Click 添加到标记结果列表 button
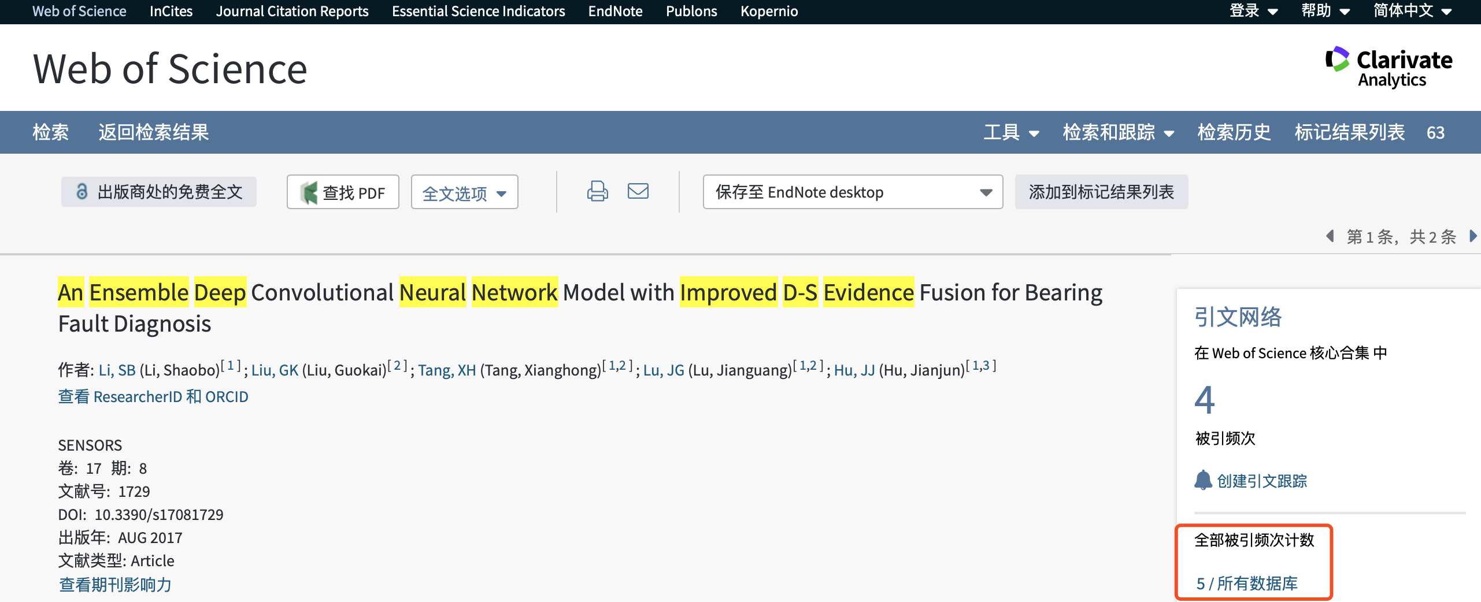The width and height of the screenshot is (1481, 602). (x=1101, y=192)
